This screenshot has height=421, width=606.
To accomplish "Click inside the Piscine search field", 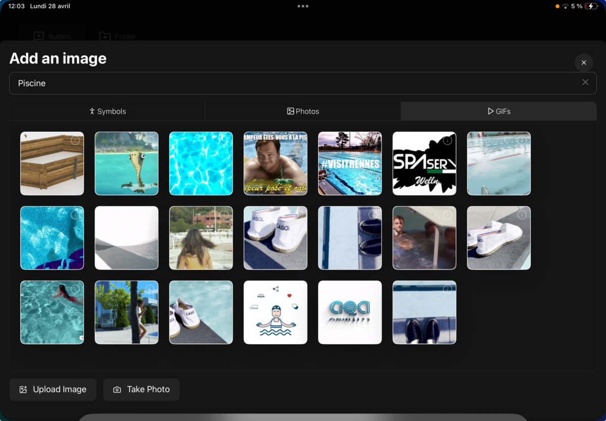I will (x=303, y=83).
